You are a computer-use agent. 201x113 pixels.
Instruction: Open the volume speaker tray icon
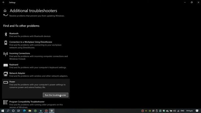click(175, 111)
